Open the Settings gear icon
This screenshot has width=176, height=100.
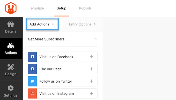[11, 88]
